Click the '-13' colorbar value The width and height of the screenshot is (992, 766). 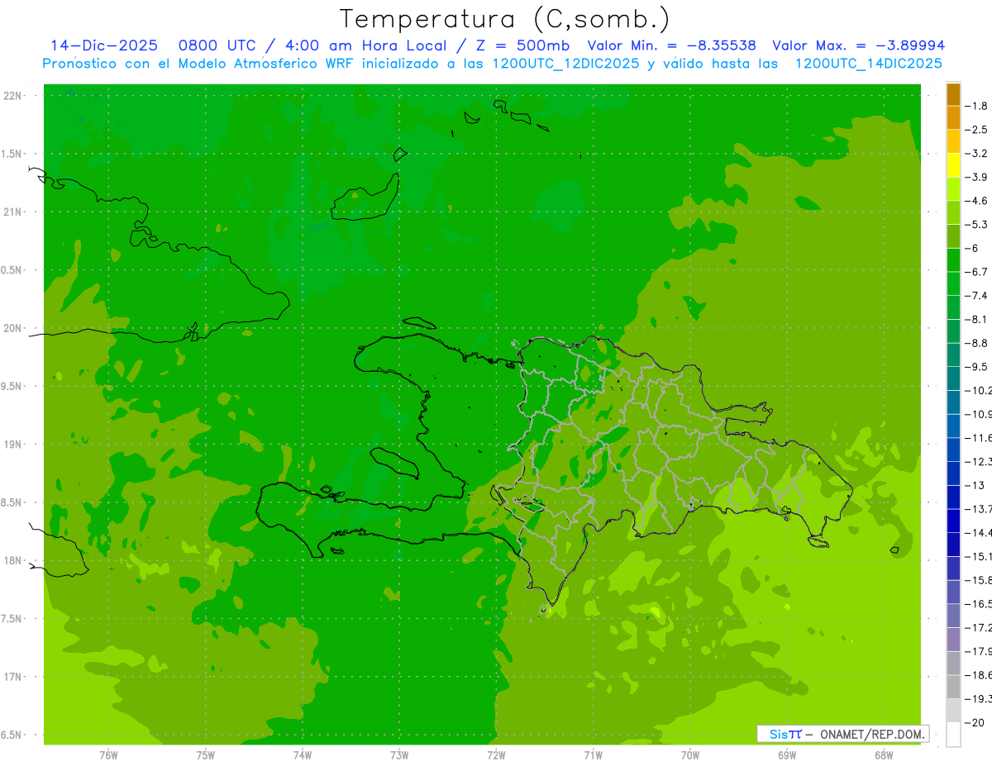click(x=975, y=485)
